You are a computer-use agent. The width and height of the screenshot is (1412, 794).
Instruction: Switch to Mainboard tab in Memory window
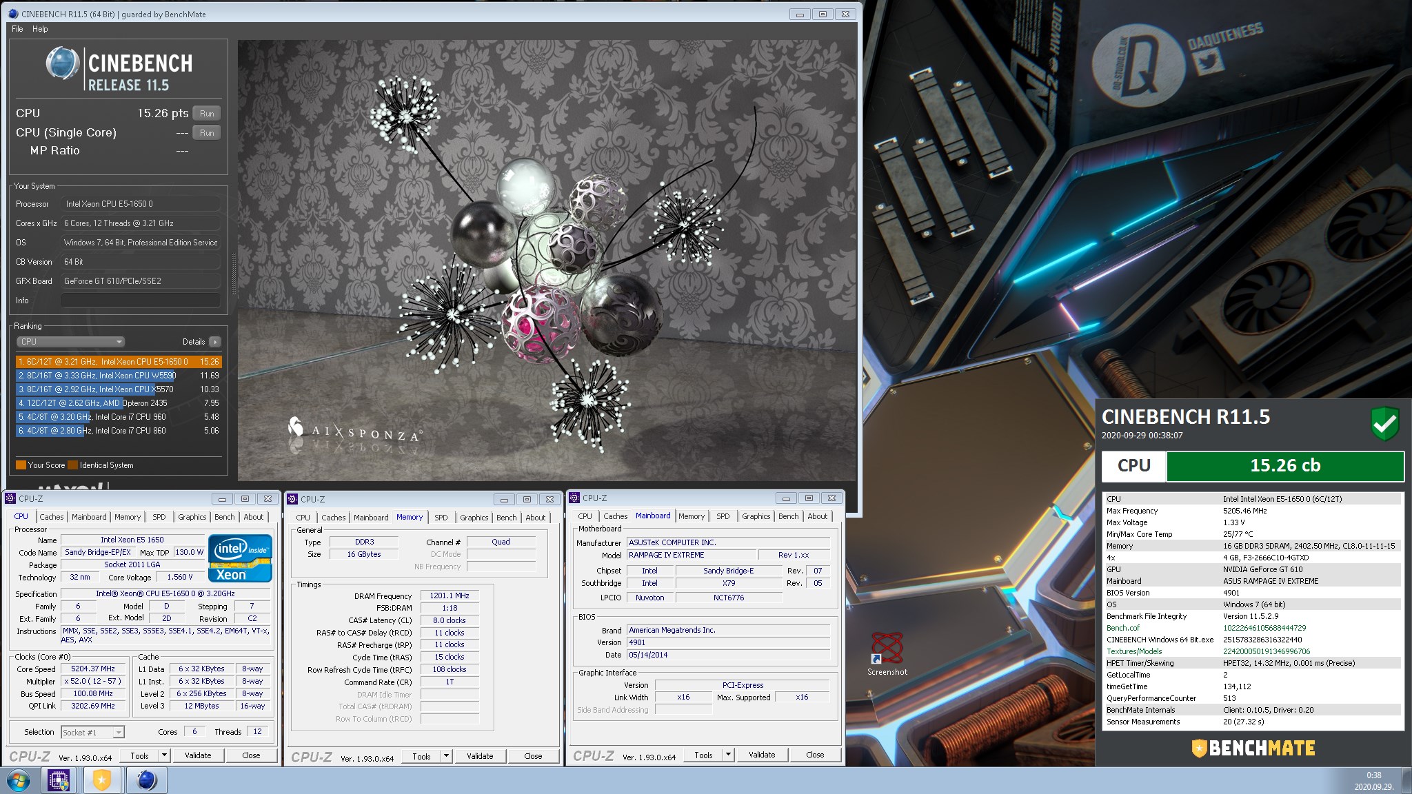click(371, 518)
